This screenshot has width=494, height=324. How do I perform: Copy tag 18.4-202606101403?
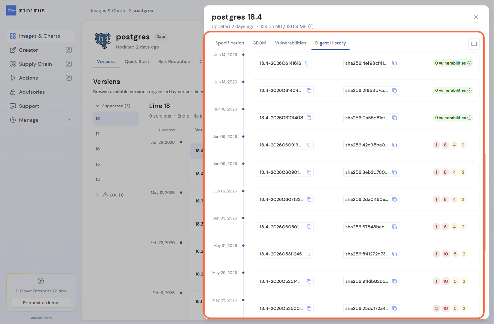click(309, 118)
